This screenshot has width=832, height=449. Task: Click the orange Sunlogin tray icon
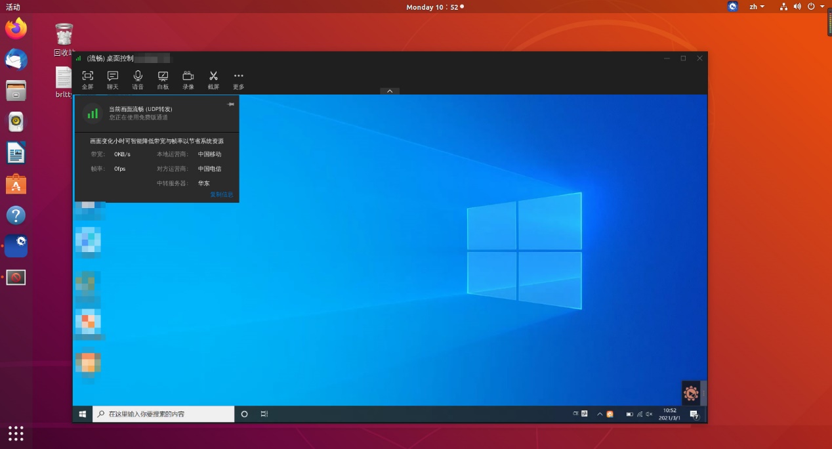(610, 414)
